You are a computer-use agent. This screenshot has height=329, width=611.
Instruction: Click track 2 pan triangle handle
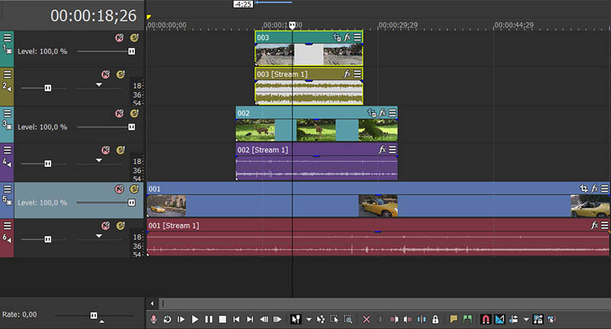(x=99, y=85)
